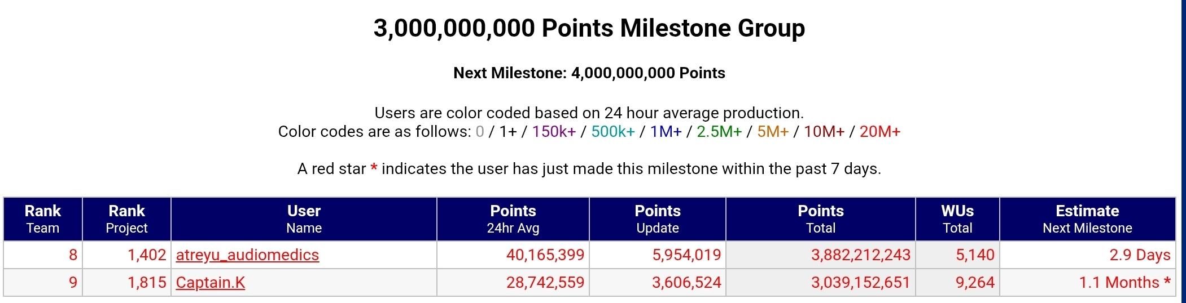Click the 3,000,000,000 Points Milestone Group heading

[x=589, y=28]
